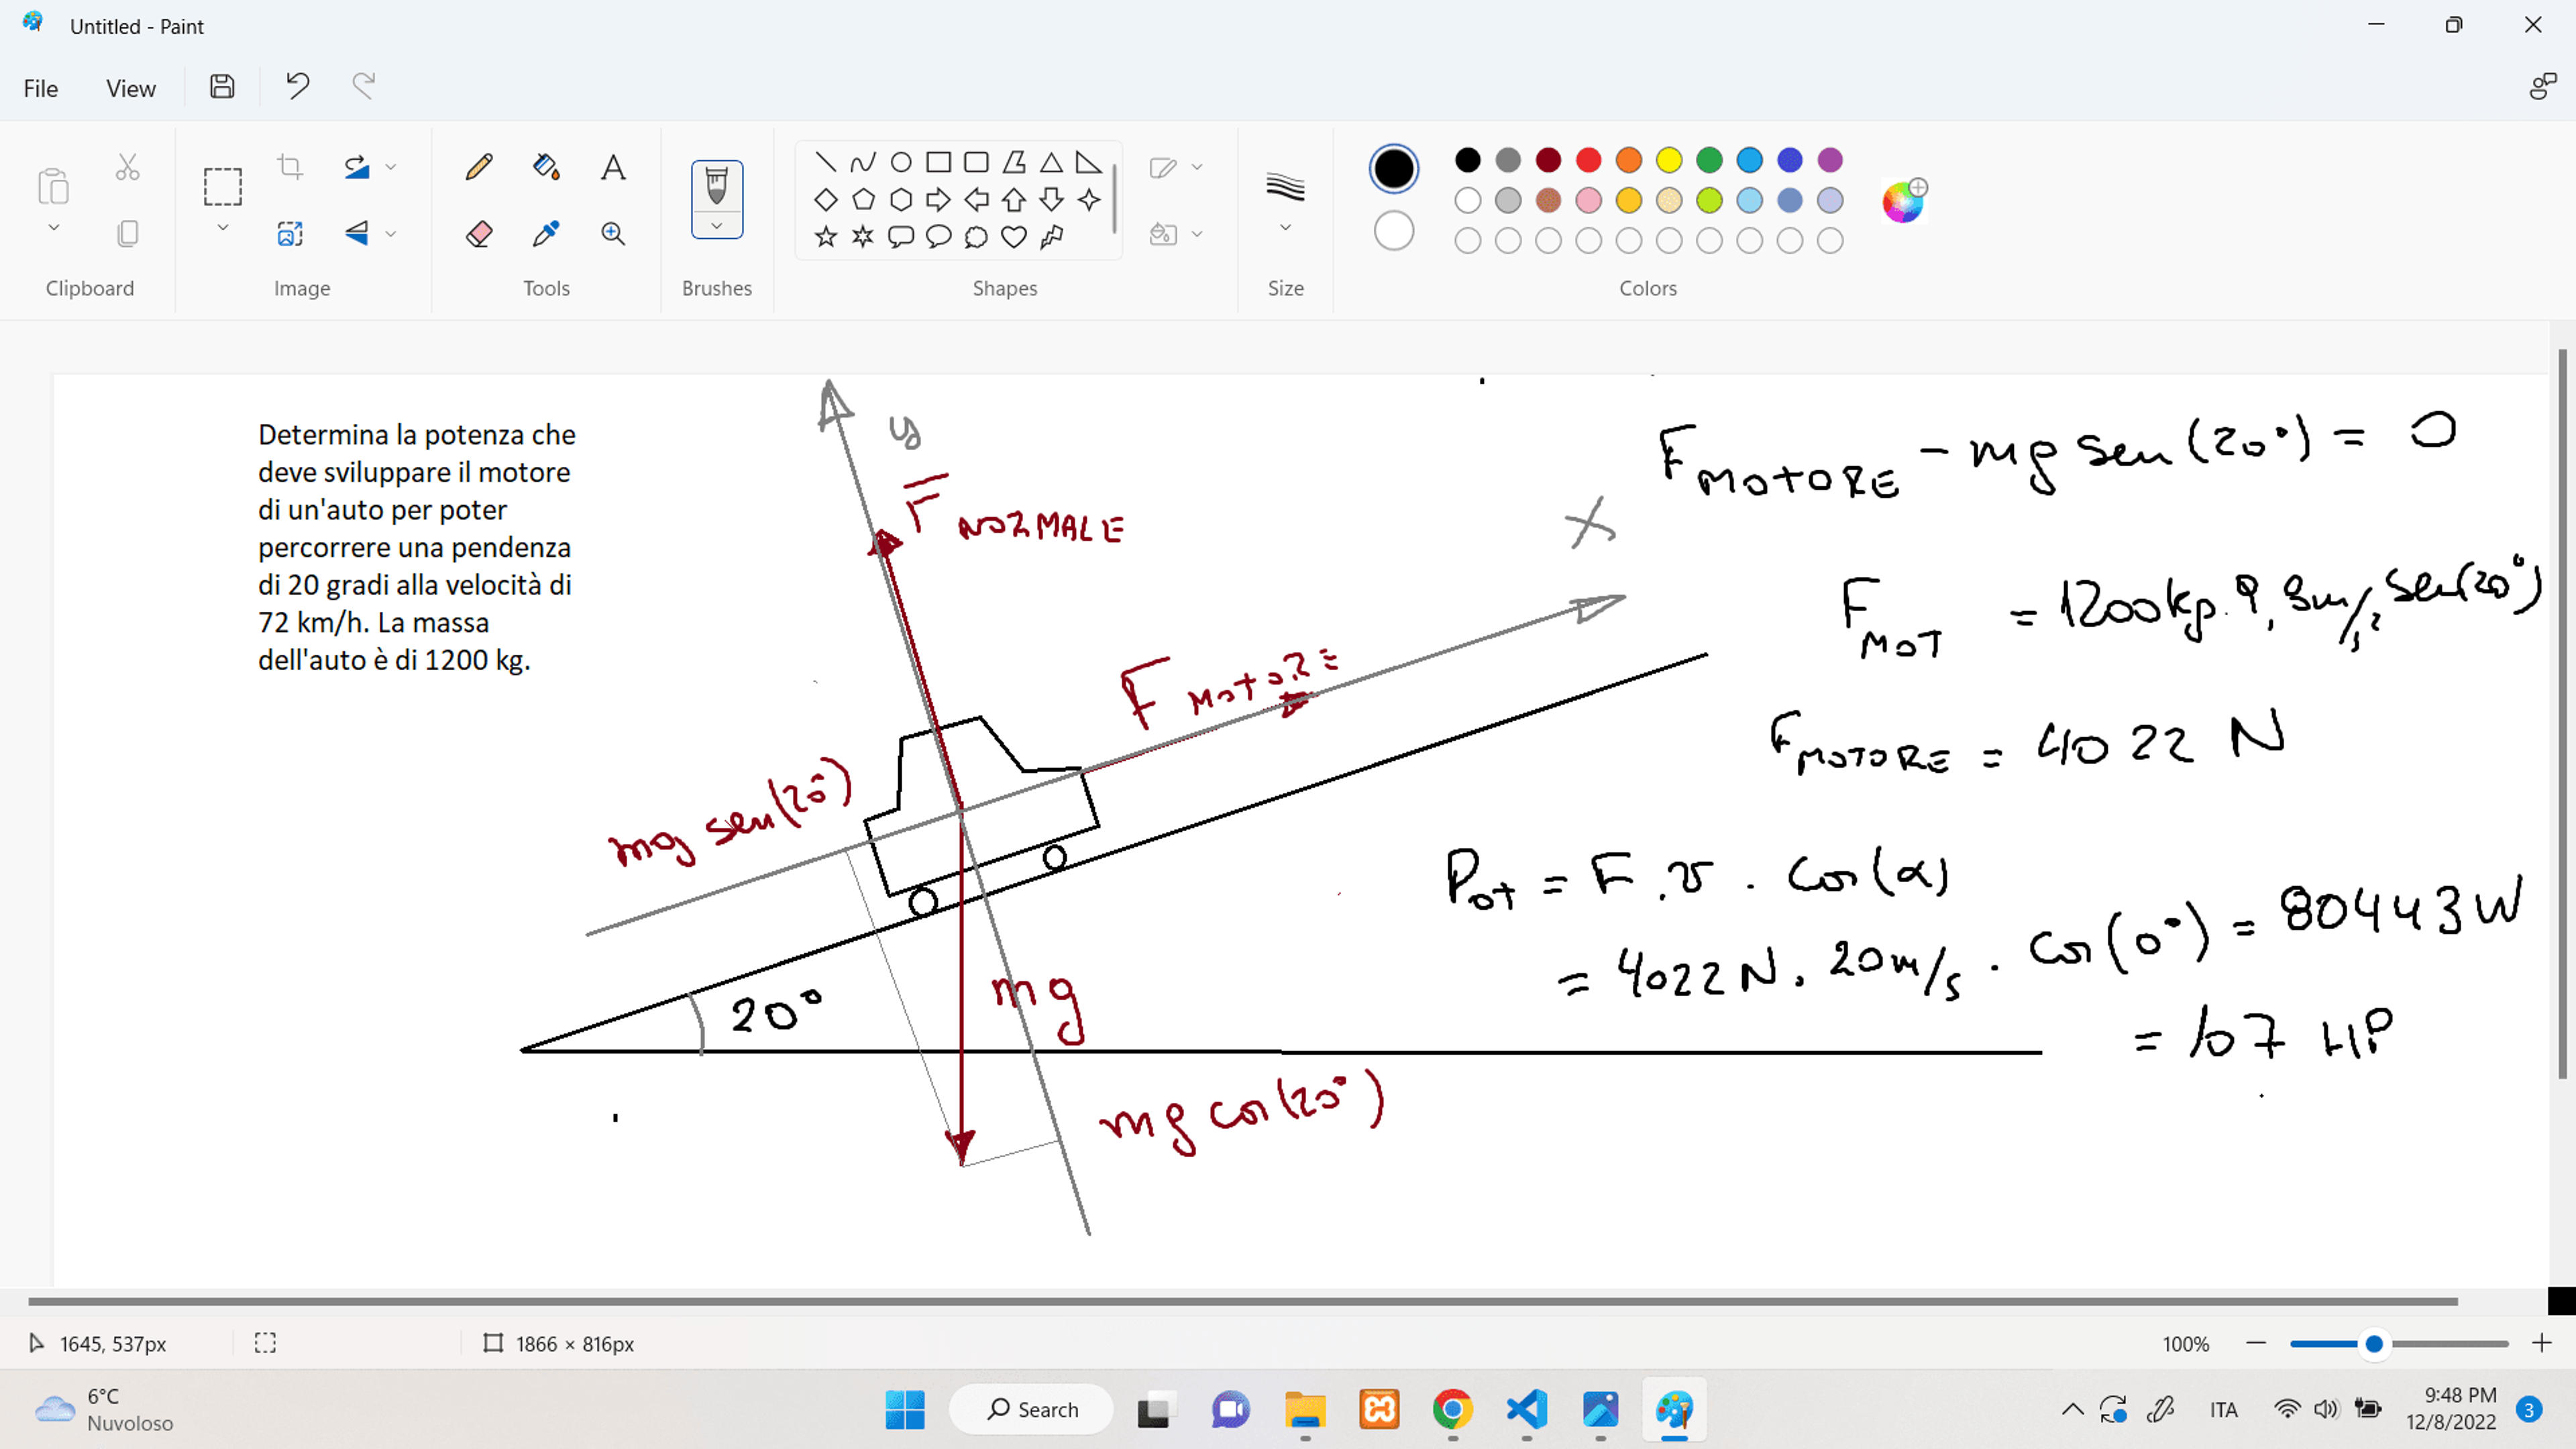
Task: Pick the dark red color swatch
Action: pos(1548,160)
